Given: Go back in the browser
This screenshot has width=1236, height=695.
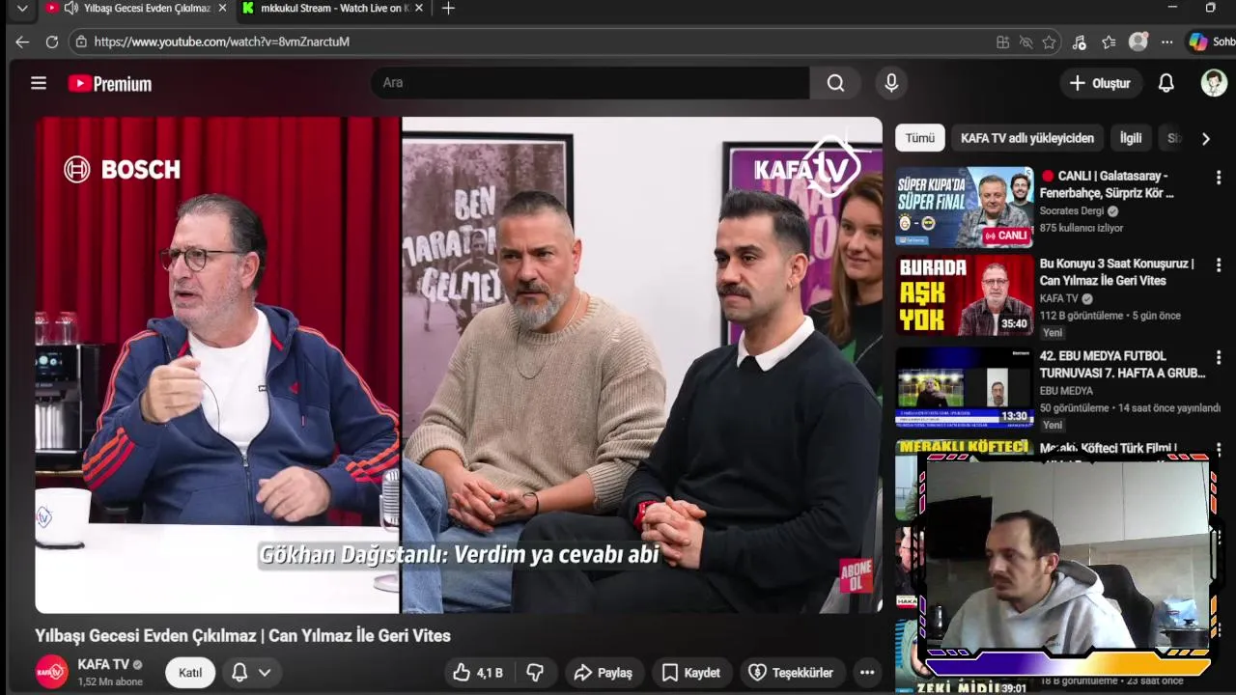Looking at the screenshot, I should [x=22, y=42].
